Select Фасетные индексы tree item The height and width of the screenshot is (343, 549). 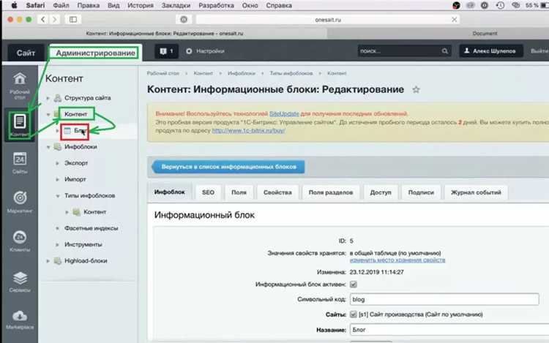point(91,228)
